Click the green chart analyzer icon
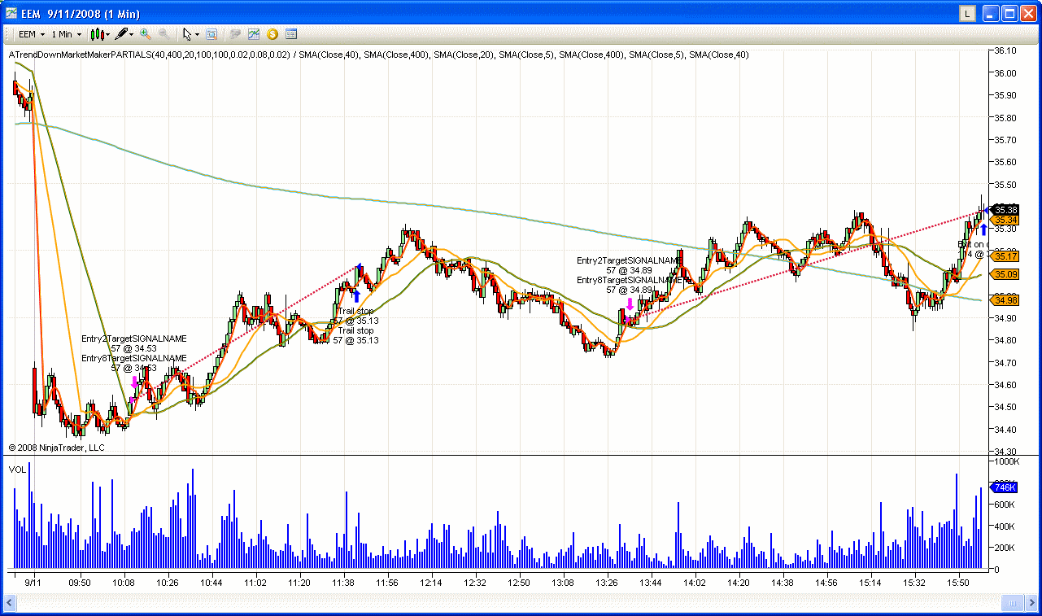1042x616 pixels. click(252, 34)
